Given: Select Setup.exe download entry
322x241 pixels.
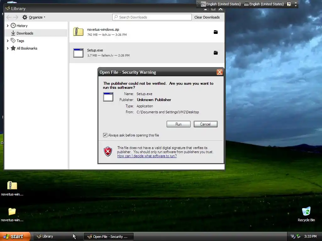Looking at the screenshot, I should click(147, 53).
